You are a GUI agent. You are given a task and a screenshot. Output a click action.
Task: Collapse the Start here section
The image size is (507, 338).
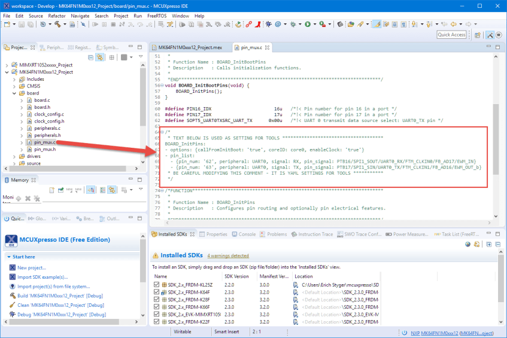(8, 257)
